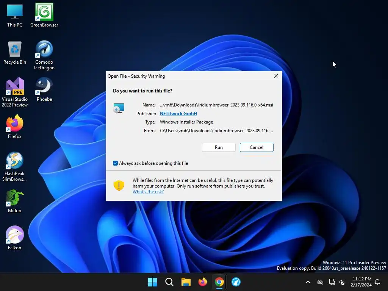Viewport: 388px width, 291px height.
Task: Open taskbar Search
Action: 169,282
